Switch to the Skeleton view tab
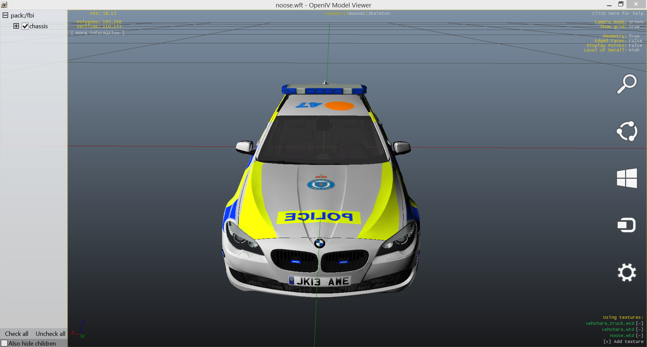 point(379,13)
